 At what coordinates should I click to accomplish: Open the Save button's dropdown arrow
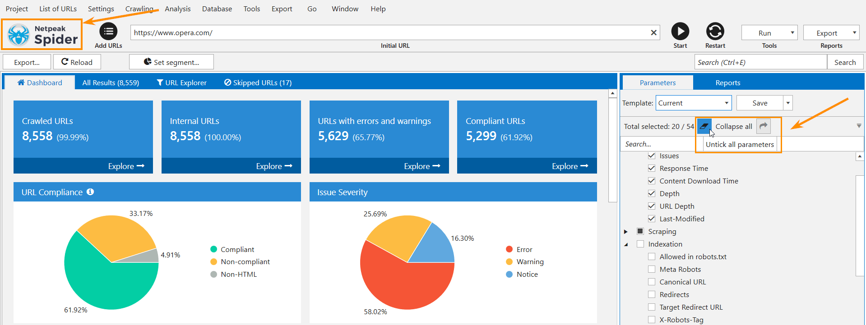click(x=788, y=103)
